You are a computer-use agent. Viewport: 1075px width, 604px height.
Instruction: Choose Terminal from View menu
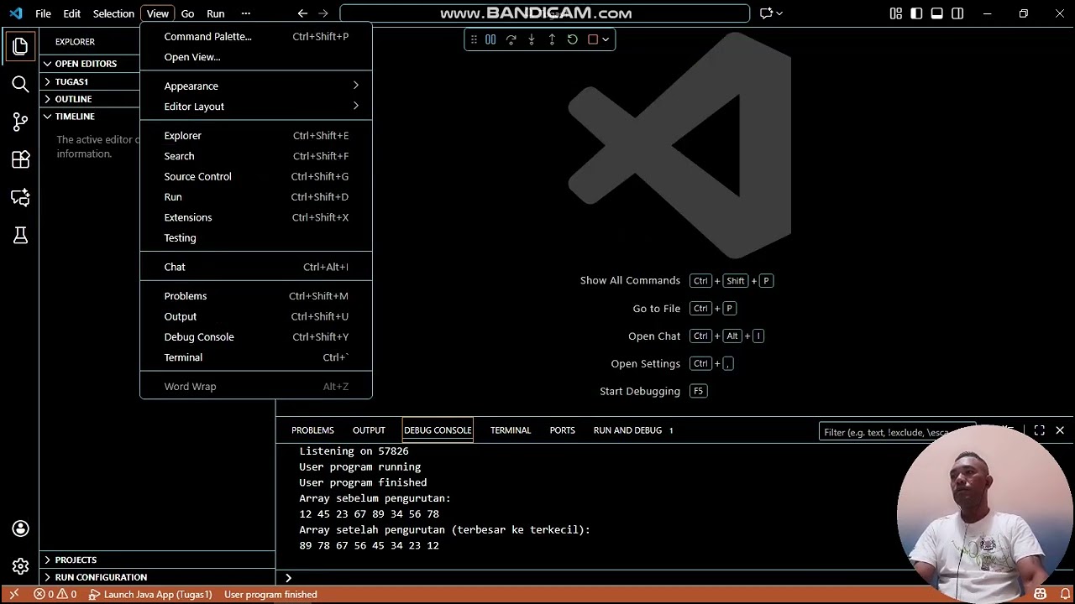tap(256, 357)
